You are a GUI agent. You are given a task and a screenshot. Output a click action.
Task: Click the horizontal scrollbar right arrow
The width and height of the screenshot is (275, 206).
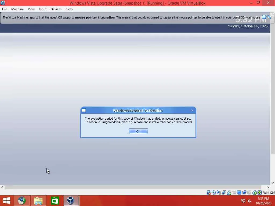click(x=268, y=187)
